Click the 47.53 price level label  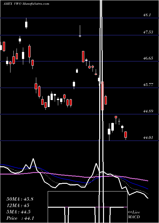pyautogui.click(x=148, y=32)
